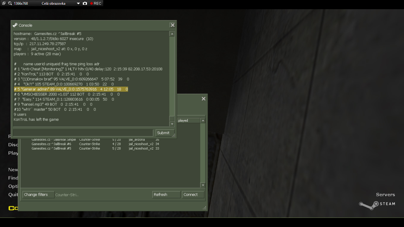Image resolution: width=404 pixels, height=227 pixels.
Task: Click the magnifier icon in the recorder bar
Action: pyautogui.click(x=10, y=4)
